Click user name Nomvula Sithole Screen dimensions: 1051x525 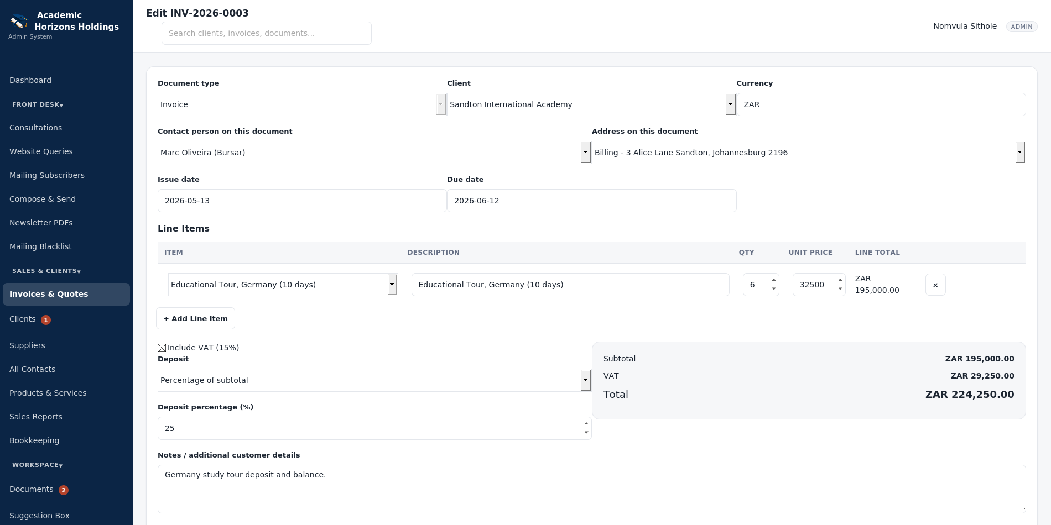pos(965,26)
